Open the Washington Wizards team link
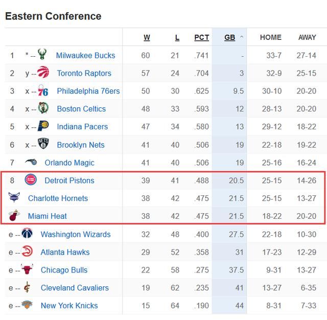Viewport: 327px width, 320px height. [76, 235]
